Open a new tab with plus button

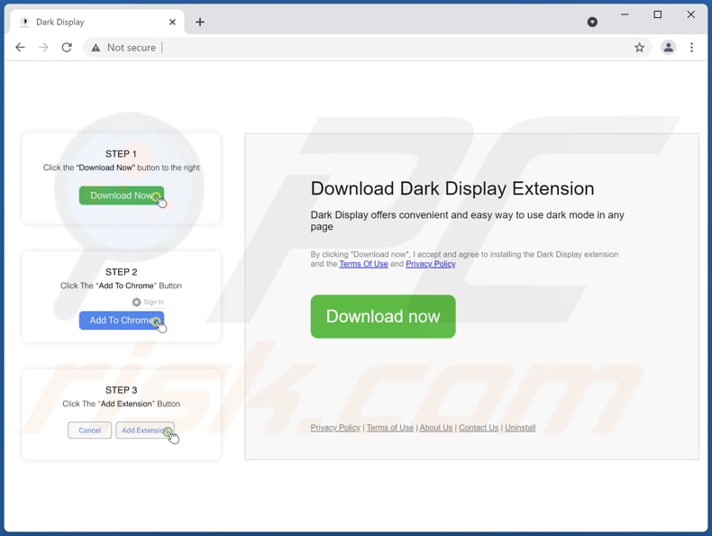click(200, 22)
